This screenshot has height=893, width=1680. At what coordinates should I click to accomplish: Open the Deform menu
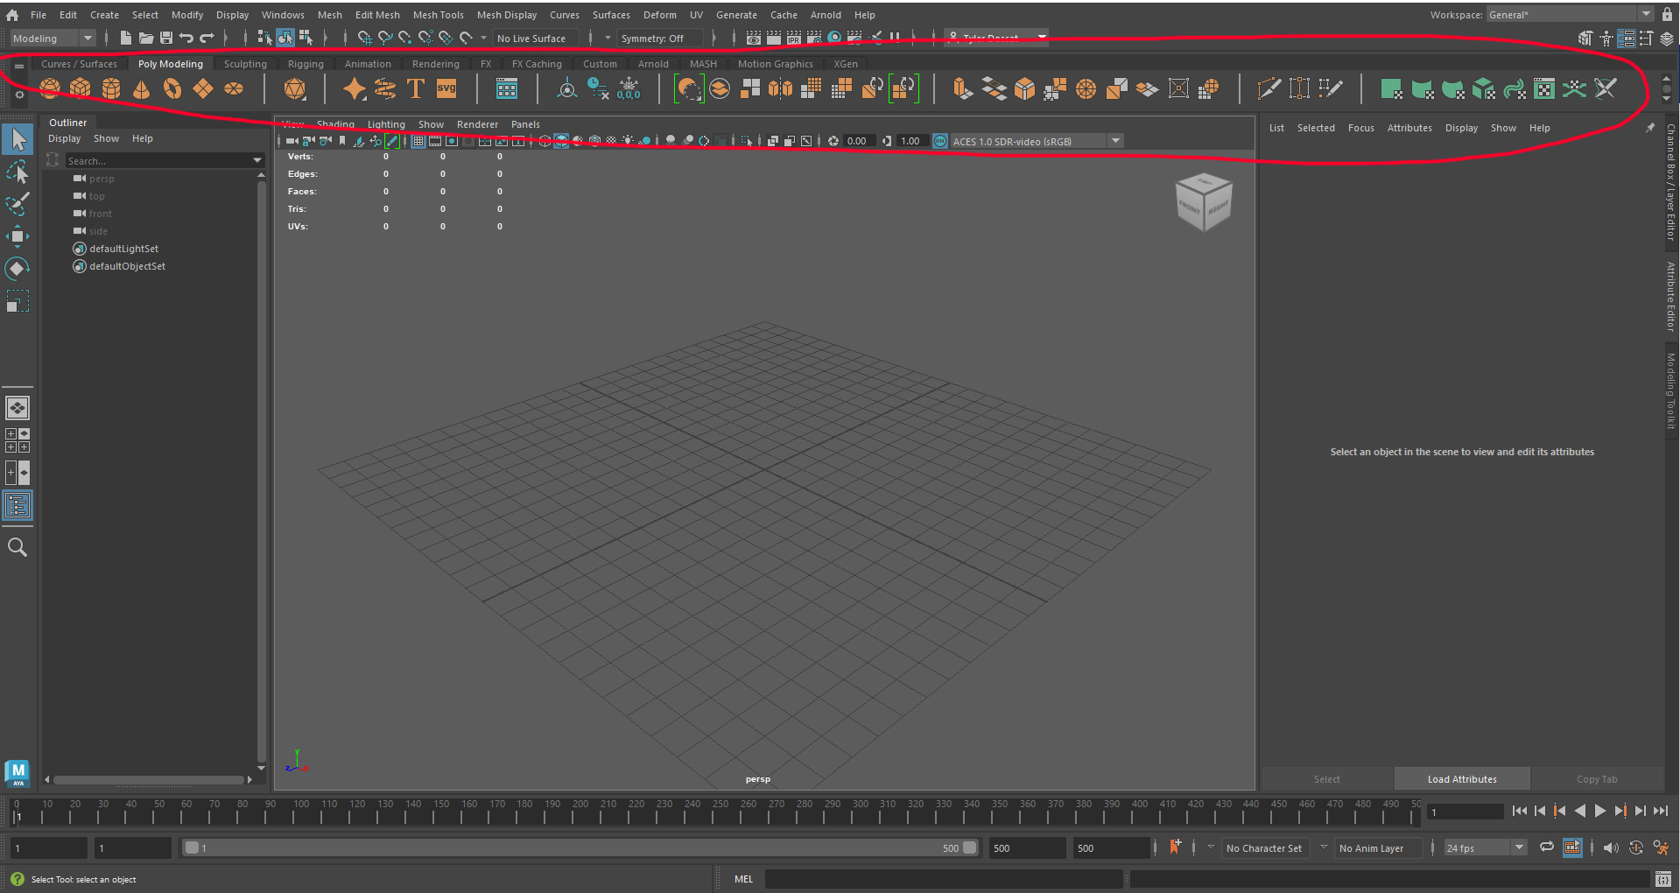coord(660,15)
